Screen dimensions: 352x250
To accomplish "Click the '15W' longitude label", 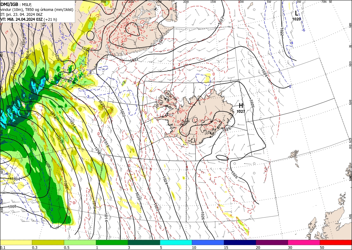I will (x=213, y=2).
